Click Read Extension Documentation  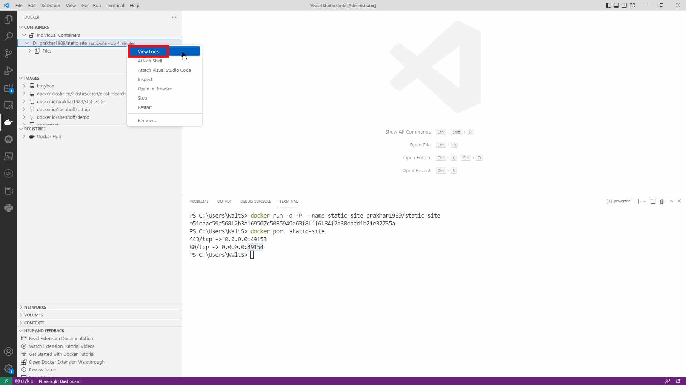point(60,338)
